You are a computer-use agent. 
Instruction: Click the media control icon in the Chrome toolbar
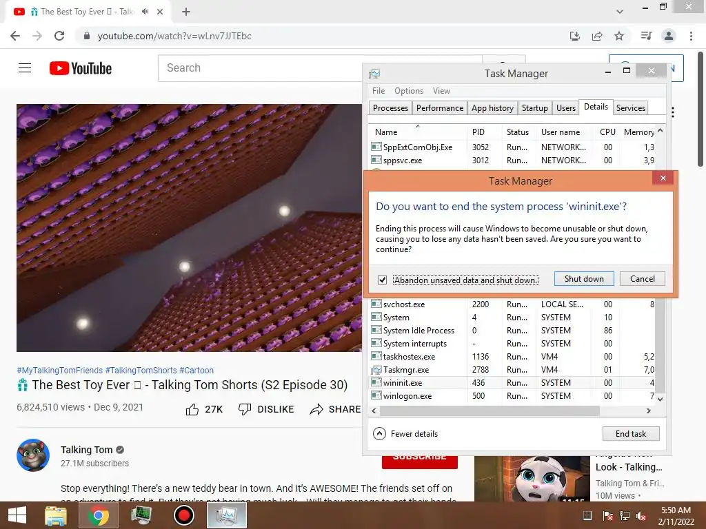coord(646,36)
